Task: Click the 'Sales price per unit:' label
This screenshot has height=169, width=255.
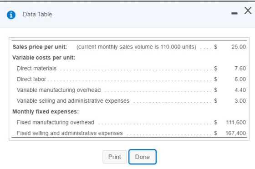Action: (40, 47)
